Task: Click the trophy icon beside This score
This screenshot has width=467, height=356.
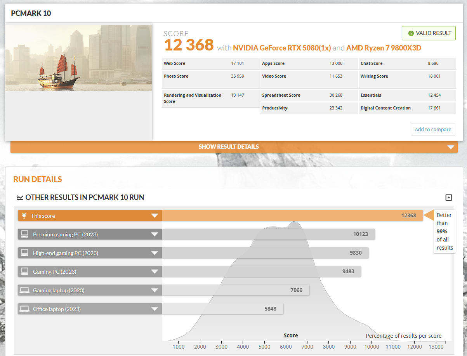Action: click(x=24, y=215)
